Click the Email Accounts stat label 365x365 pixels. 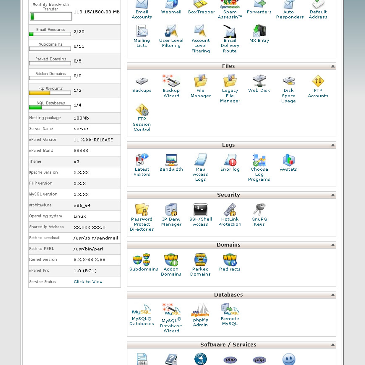(x=50, y=30)
